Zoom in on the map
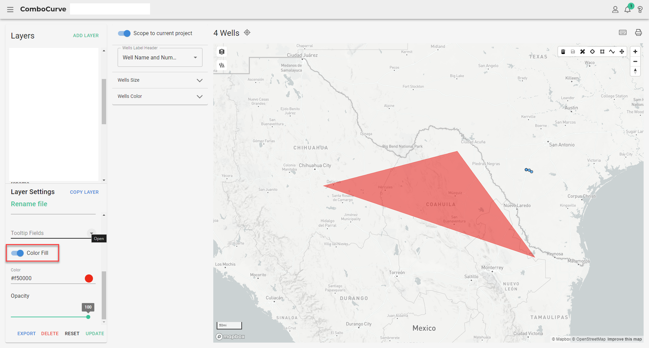Viewport: 649px width, 348px height. (x=635, y=52)
